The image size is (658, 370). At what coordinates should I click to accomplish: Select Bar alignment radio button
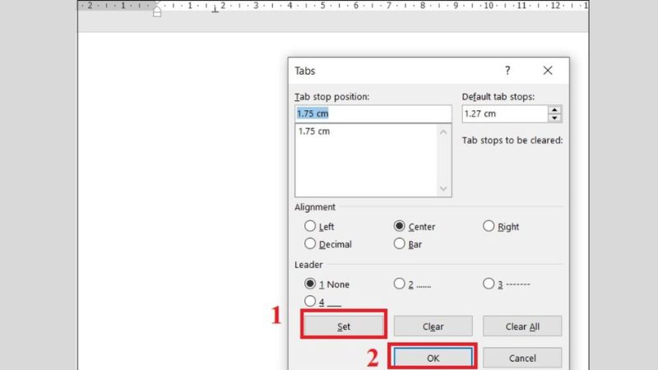(x=400, y=243)
